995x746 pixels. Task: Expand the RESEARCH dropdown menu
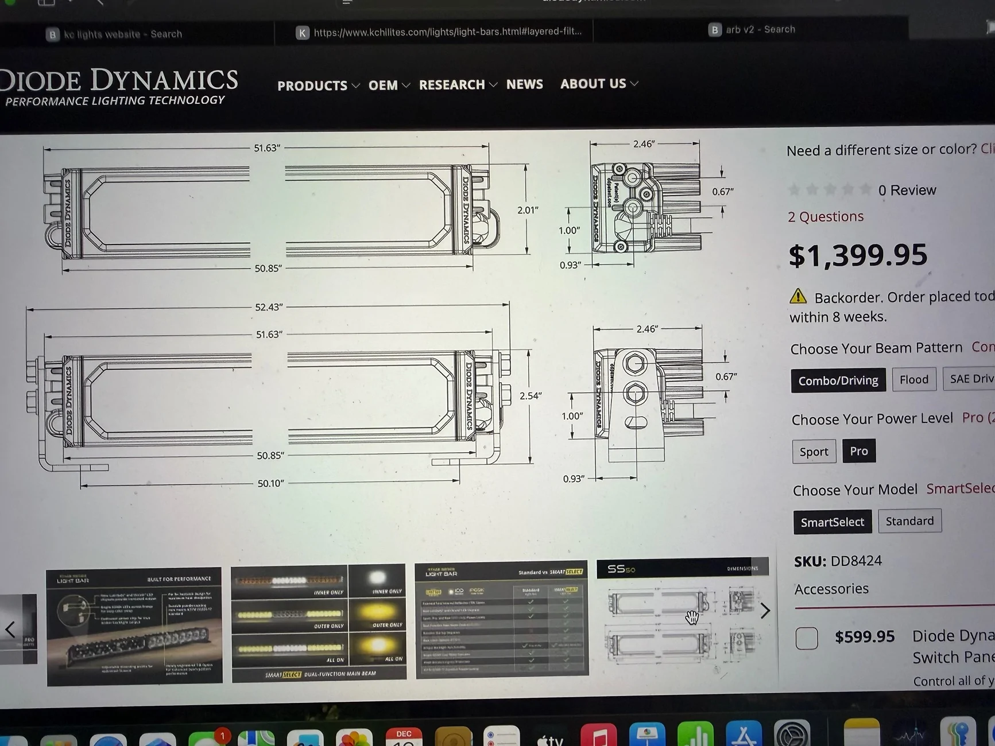(458, 85)
